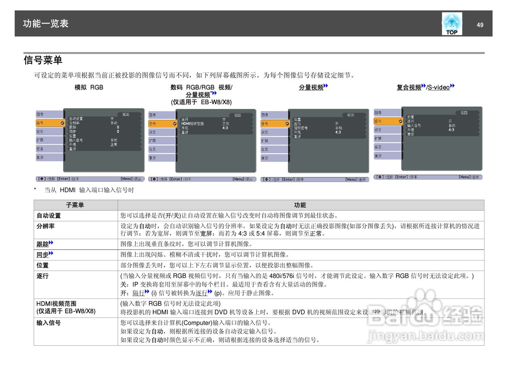
Task: Choose 自动设置 item in 模拟 RGB menu
Action: coord(76,119)
